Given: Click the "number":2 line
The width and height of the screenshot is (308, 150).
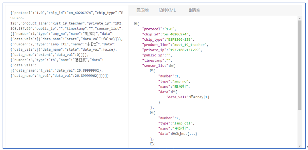Looking at the screenshot, I should coord(169,118).
